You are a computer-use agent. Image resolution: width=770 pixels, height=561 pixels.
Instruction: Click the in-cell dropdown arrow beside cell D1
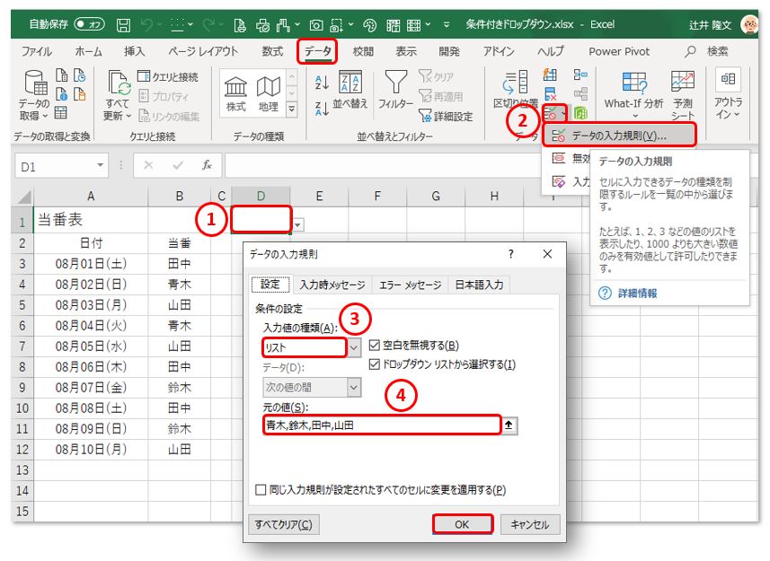(297, 225)
